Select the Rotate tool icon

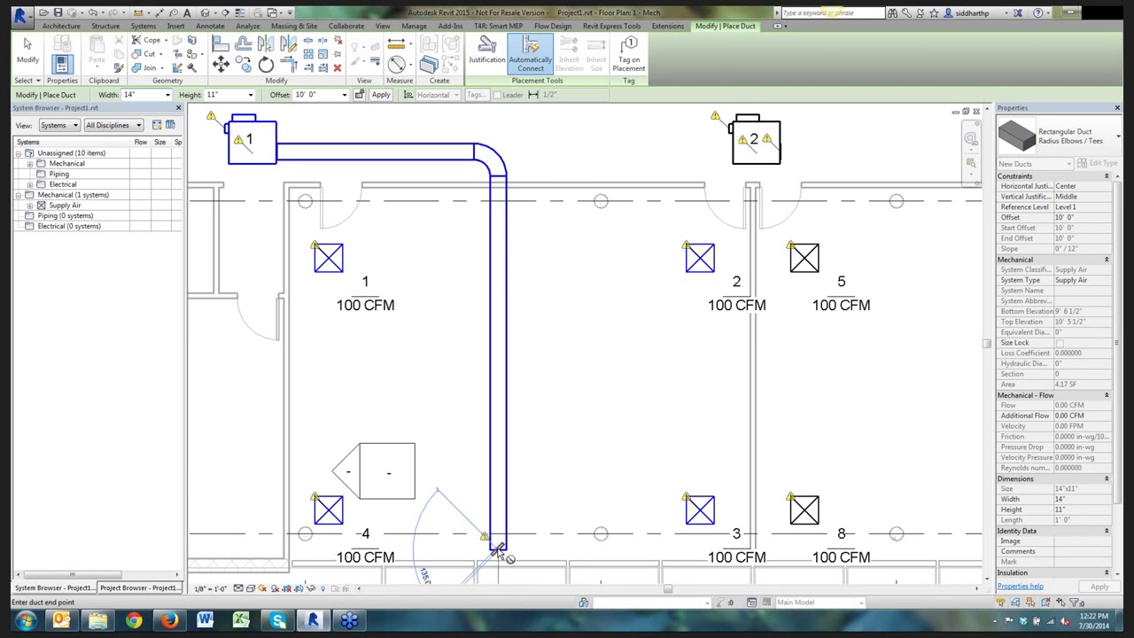pyautogui.click(x=266, y=64)
